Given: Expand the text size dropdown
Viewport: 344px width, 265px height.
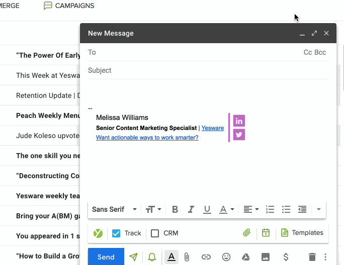Looking at the screenshot, I should (153, 209).
